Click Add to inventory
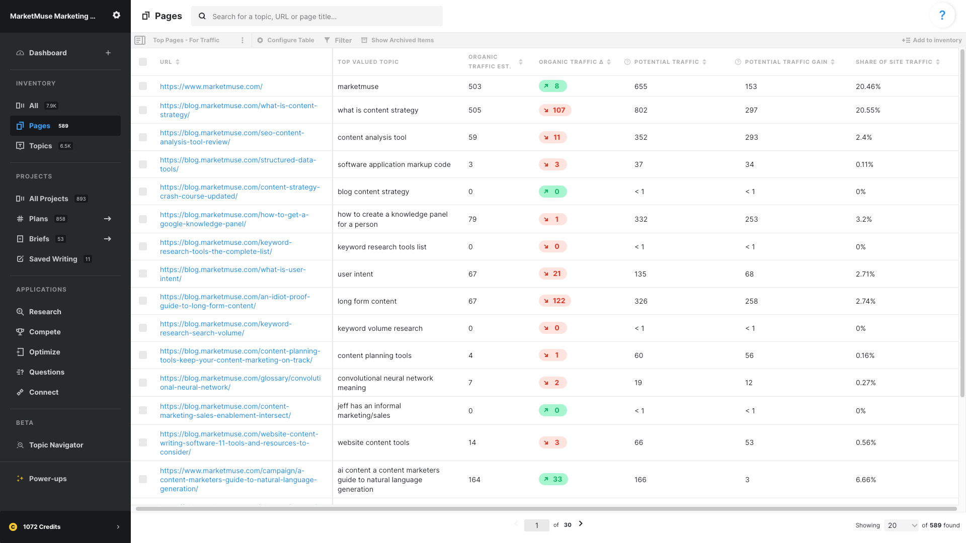This screenshot has height=543, width=966. coord(931,40)
